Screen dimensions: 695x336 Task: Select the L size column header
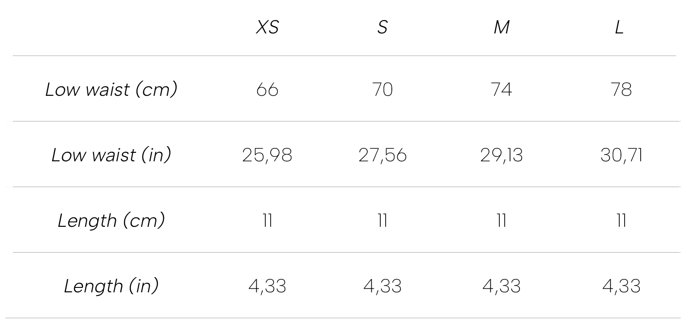pyautogui.click(x=619, y=28)
